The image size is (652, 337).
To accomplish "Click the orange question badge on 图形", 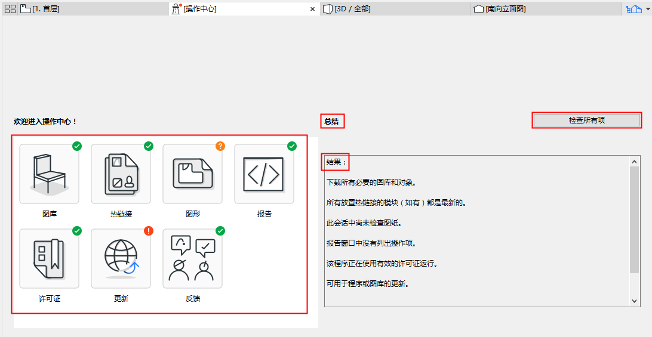I will (220, 146).
